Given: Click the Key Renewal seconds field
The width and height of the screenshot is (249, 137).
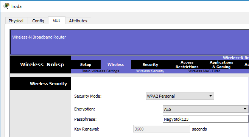Looking at the screenshot, I should click(x=162, y=129).
